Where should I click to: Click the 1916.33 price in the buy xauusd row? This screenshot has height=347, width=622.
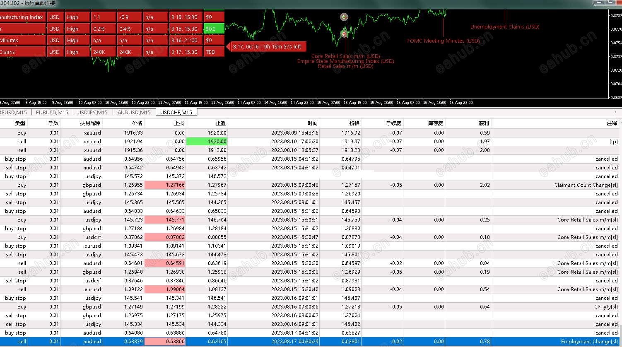[133, 133]
